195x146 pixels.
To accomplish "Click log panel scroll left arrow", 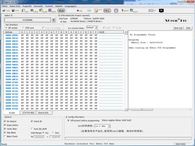I will [x=130, y=110].
